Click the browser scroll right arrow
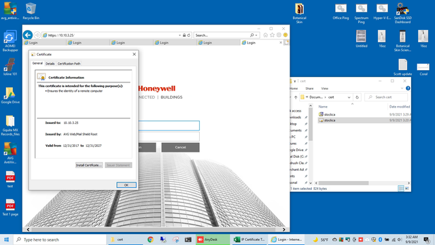The width and height of the screenshot is (435, 245). pos(284,230)
